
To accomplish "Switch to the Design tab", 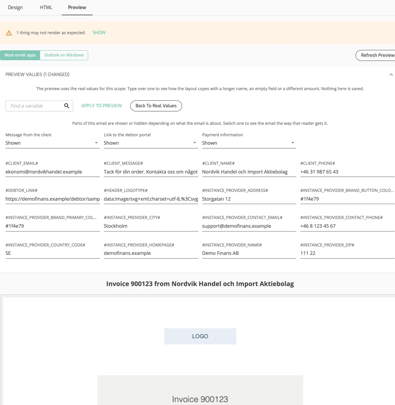I will coord(15,7).
